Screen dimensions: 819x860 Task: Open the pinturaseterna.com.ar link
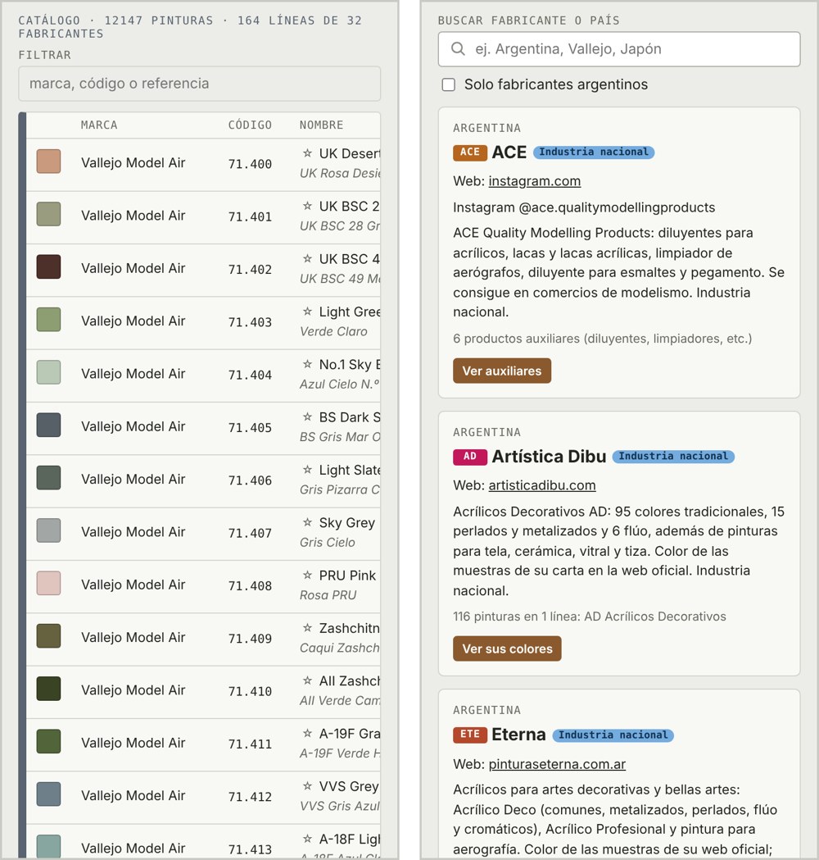pyautogui.click(x=557, y=764)
